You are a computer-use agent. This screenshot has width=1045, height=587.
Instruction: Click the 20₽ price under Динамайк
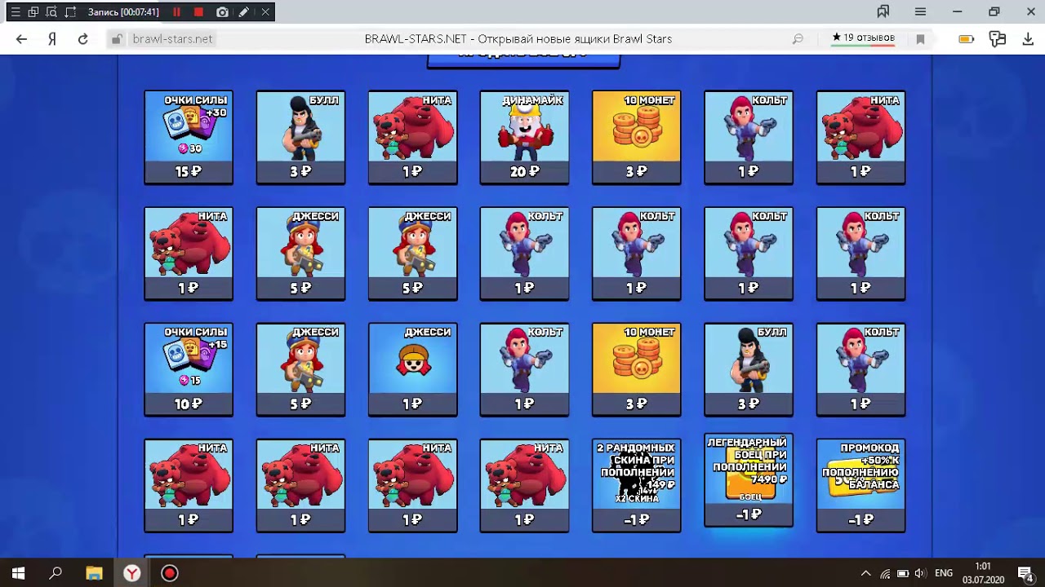(524, 172)
